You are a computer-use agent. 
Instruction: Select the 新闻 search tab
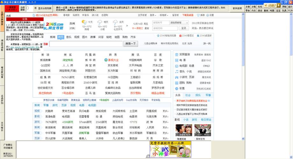(x=53, y=37)
